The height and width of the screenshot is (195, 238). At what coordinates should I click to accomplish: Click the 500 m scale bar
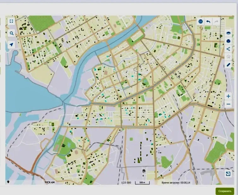[142, 183]
